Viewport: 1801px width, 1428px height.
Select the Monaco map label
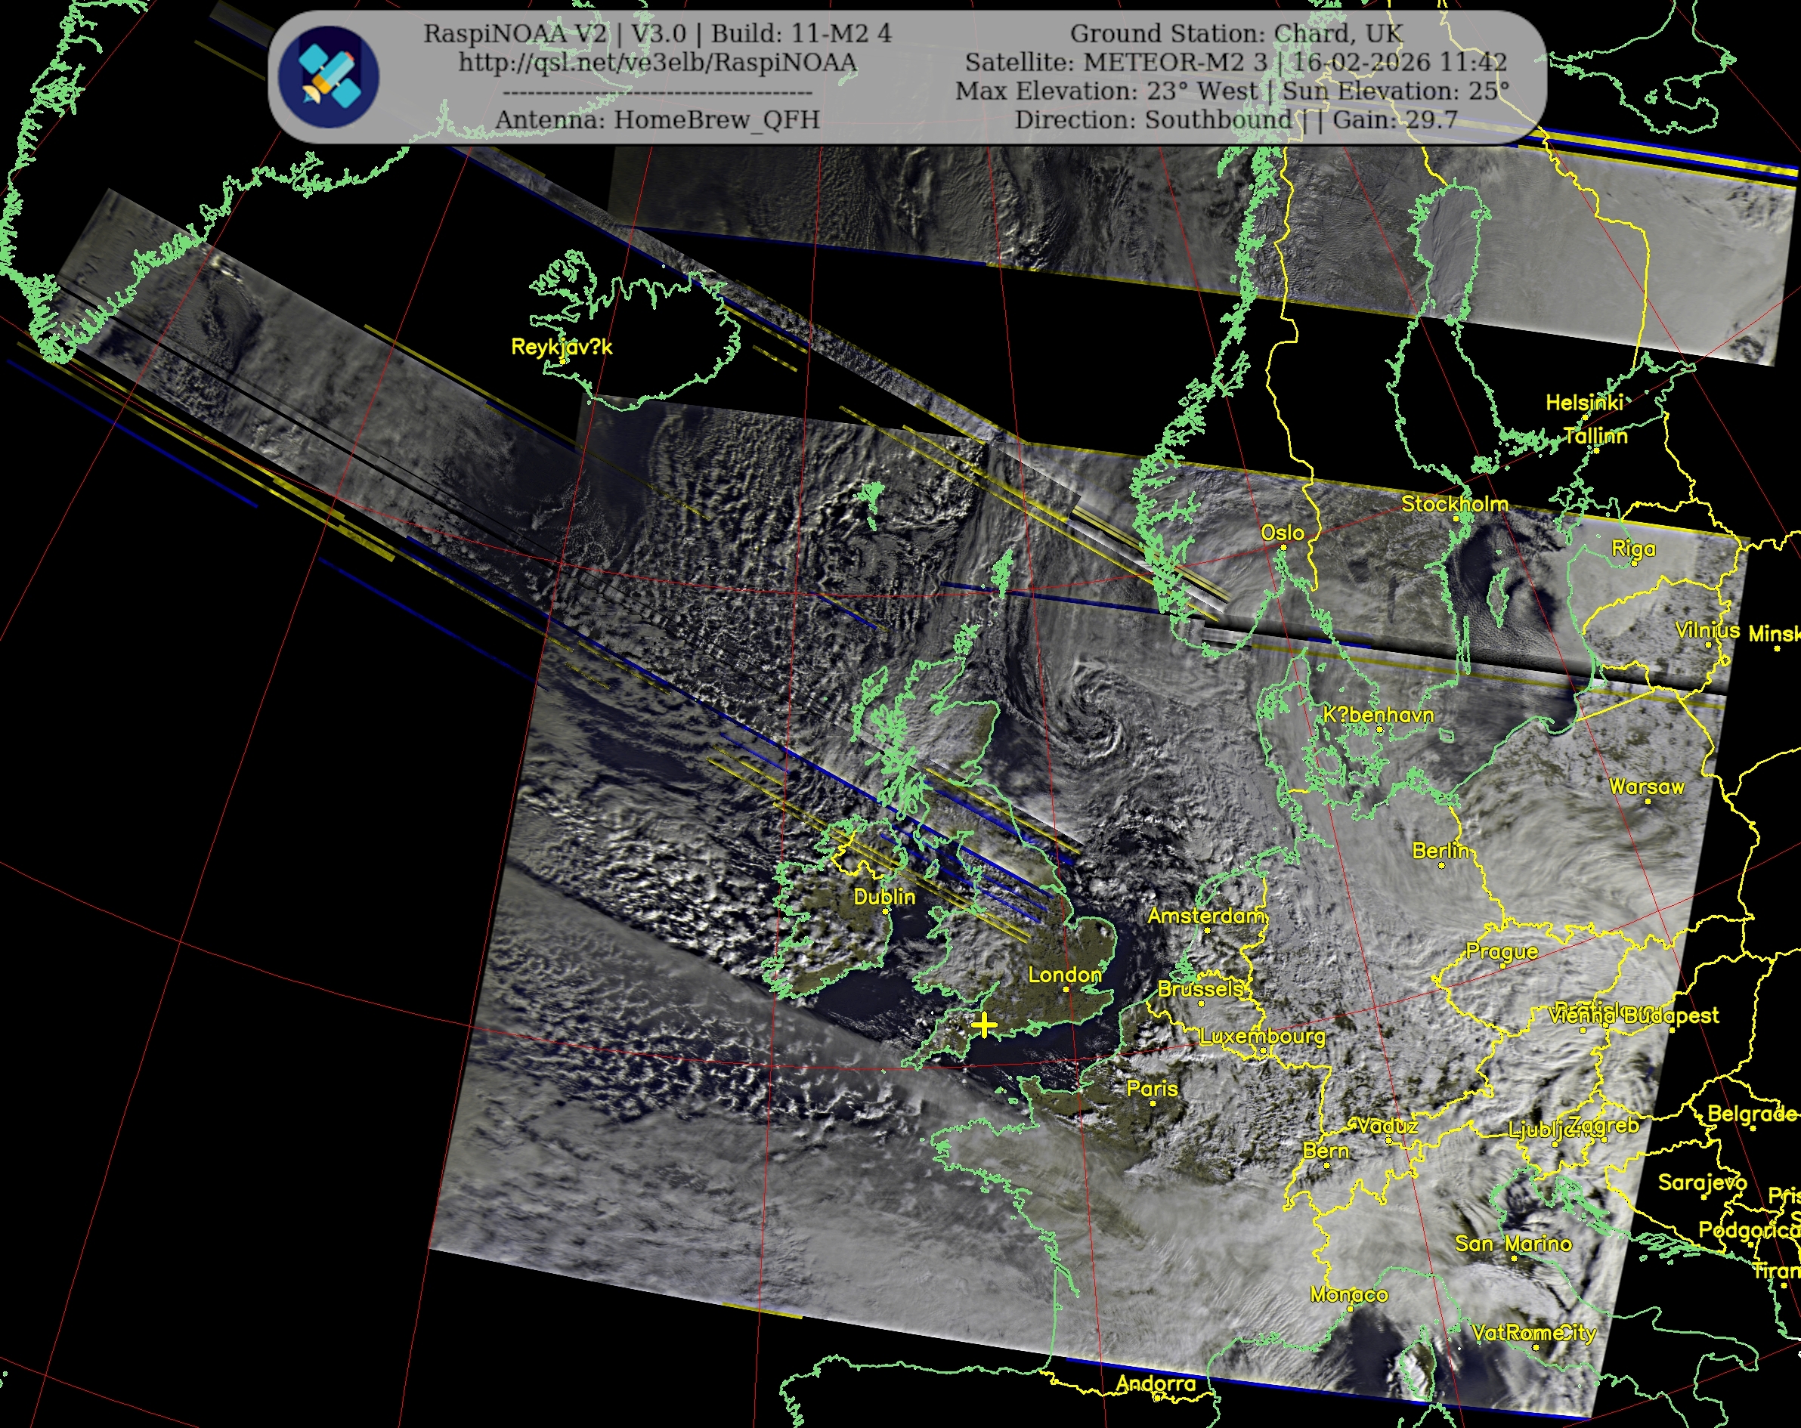pos(1348,1294)
